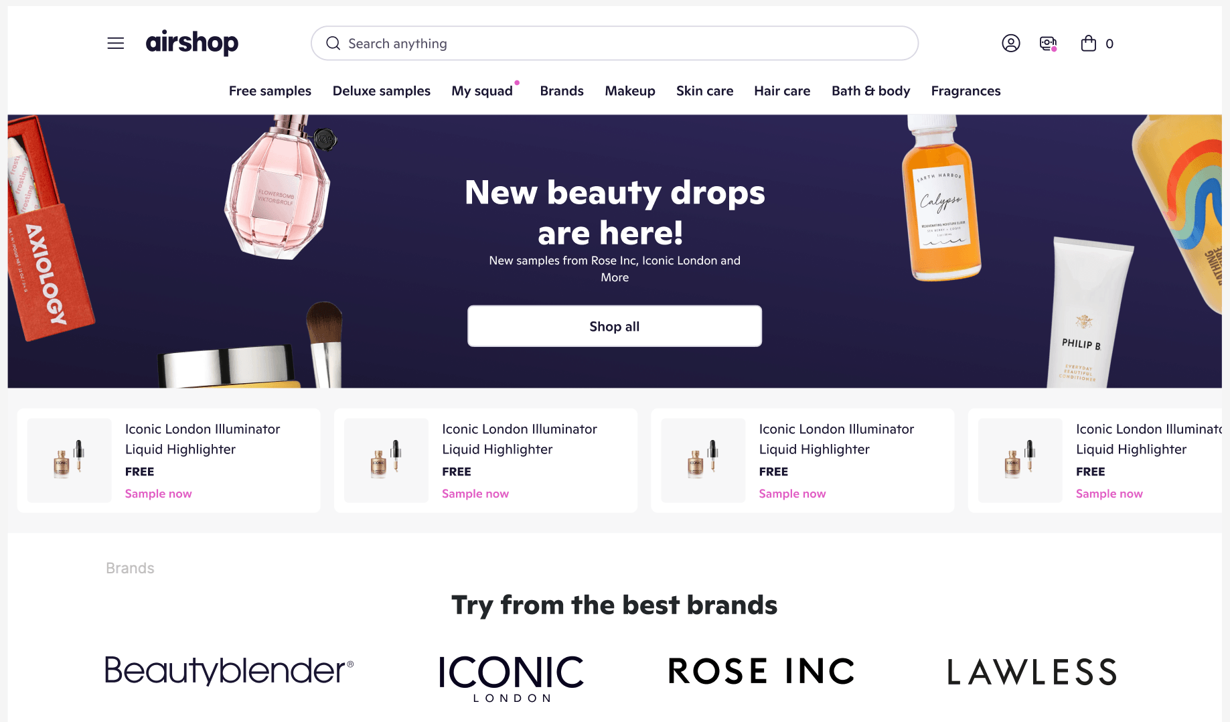Open the user account profile icon
Screen dimensions: 1230x722
1010,44
